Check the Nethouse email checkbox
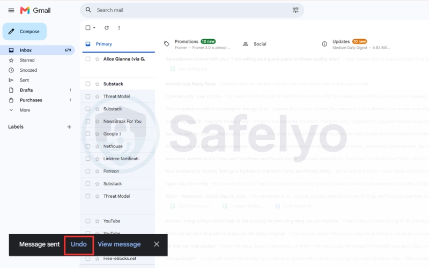 (x=88, y=146)
